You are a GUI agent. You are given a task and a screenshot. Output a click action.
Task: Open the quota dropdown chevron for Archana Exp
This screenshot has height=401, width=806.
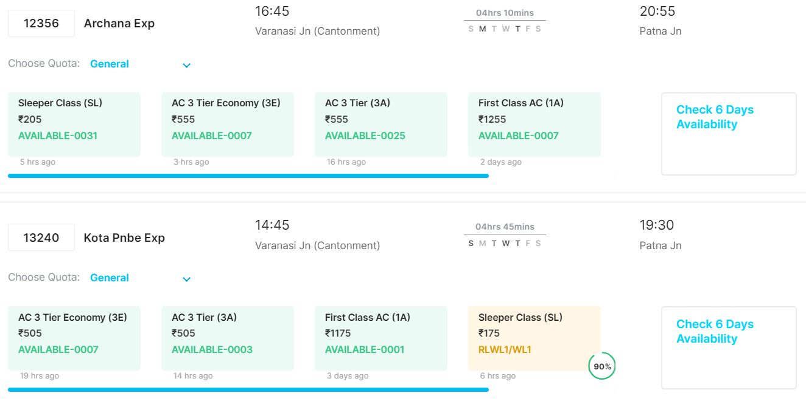pos(187,65)
